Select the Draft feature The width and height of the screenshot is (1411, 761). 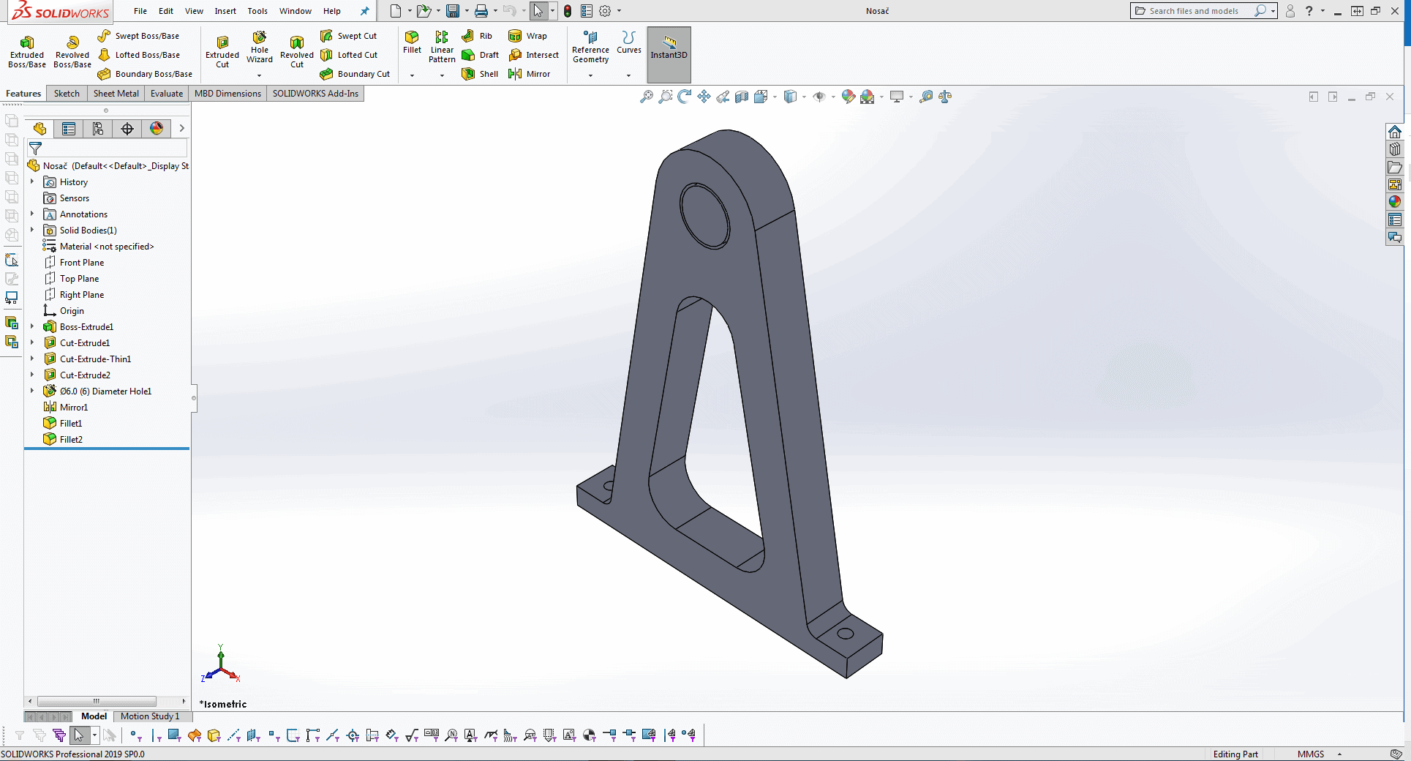click(480, 55)
